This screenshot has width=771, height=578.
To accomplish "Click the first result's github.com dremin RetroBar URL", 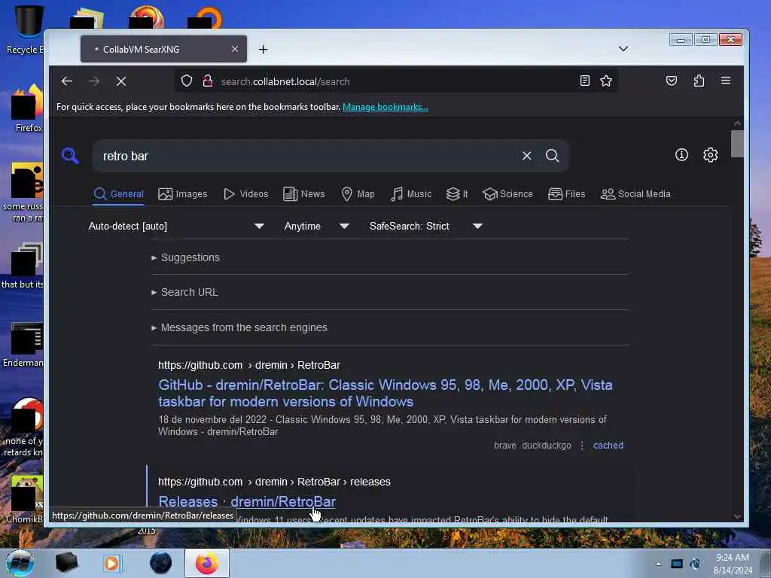I will point(248,365).
